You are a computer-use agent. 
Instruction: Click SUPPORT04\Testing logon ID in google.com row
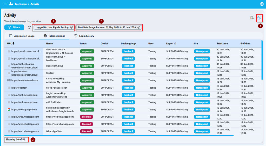(x=177, y=110)
